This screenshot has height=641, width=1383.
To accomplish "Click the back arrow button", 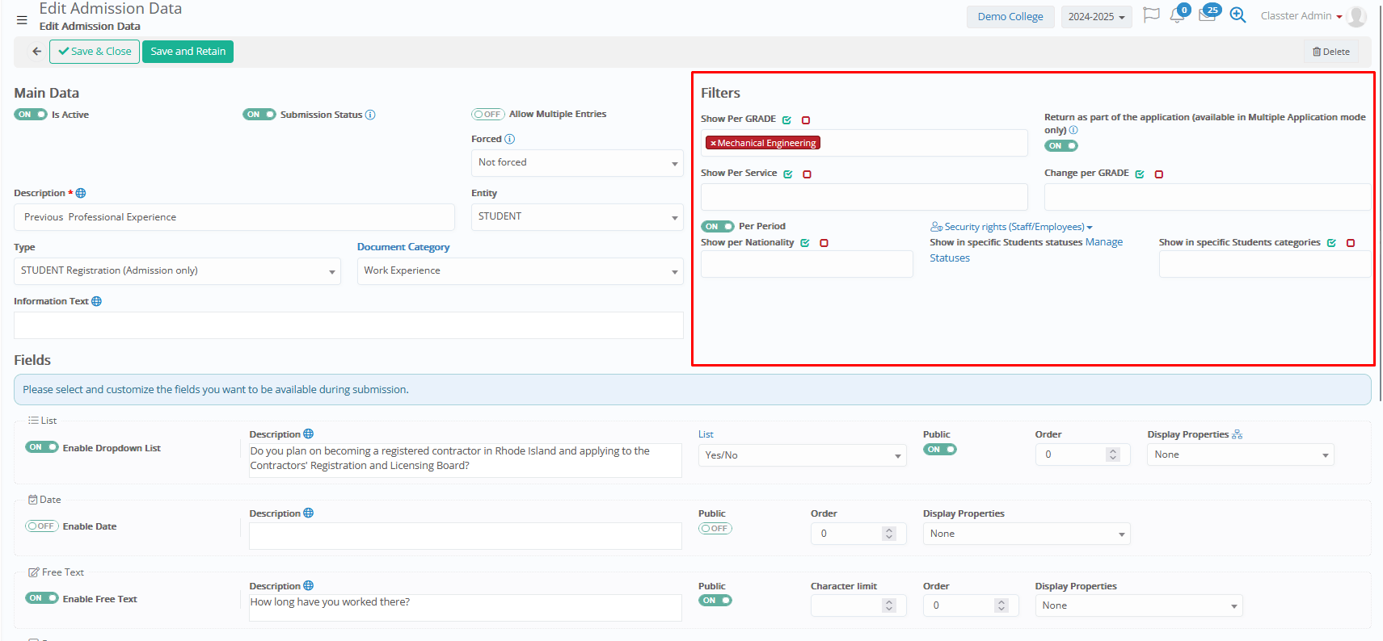I will pyautogui.click(x=36, y=52).
